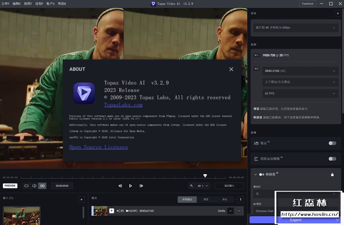Toggle the 消除运动模糊 switch

(x=332, y=159)
